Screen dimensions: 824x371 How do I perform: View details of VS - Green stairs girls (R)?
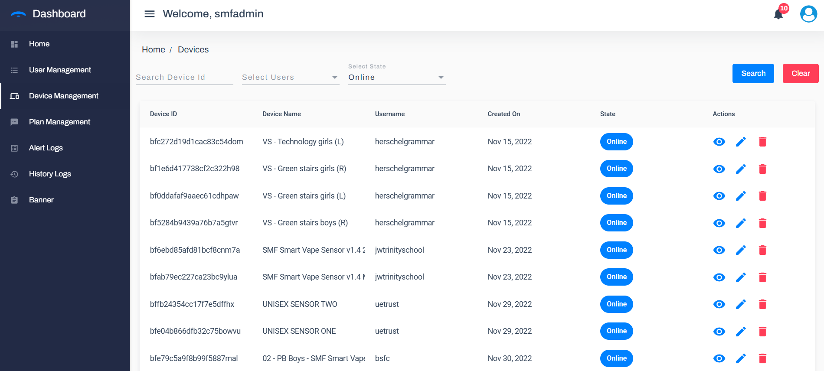click(x=719, y=169)
